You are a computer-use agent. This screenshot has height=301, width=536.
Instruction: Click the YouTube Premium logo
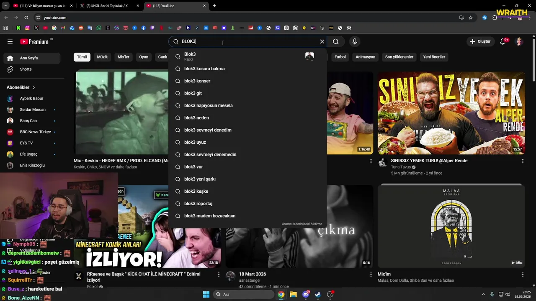34,41
